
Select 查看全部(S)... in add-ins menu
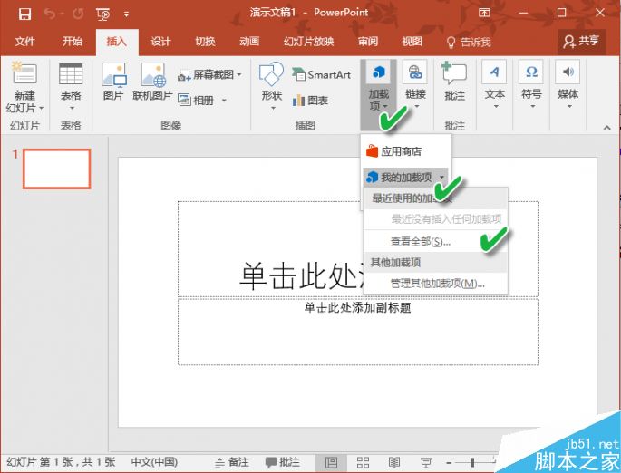tap(436, 241)
